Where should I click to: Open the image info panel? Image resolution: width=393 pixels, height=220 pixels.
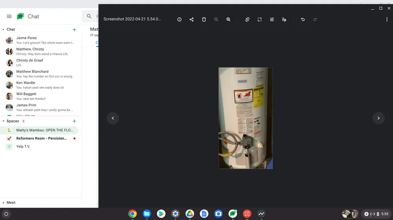pos(179,20)
